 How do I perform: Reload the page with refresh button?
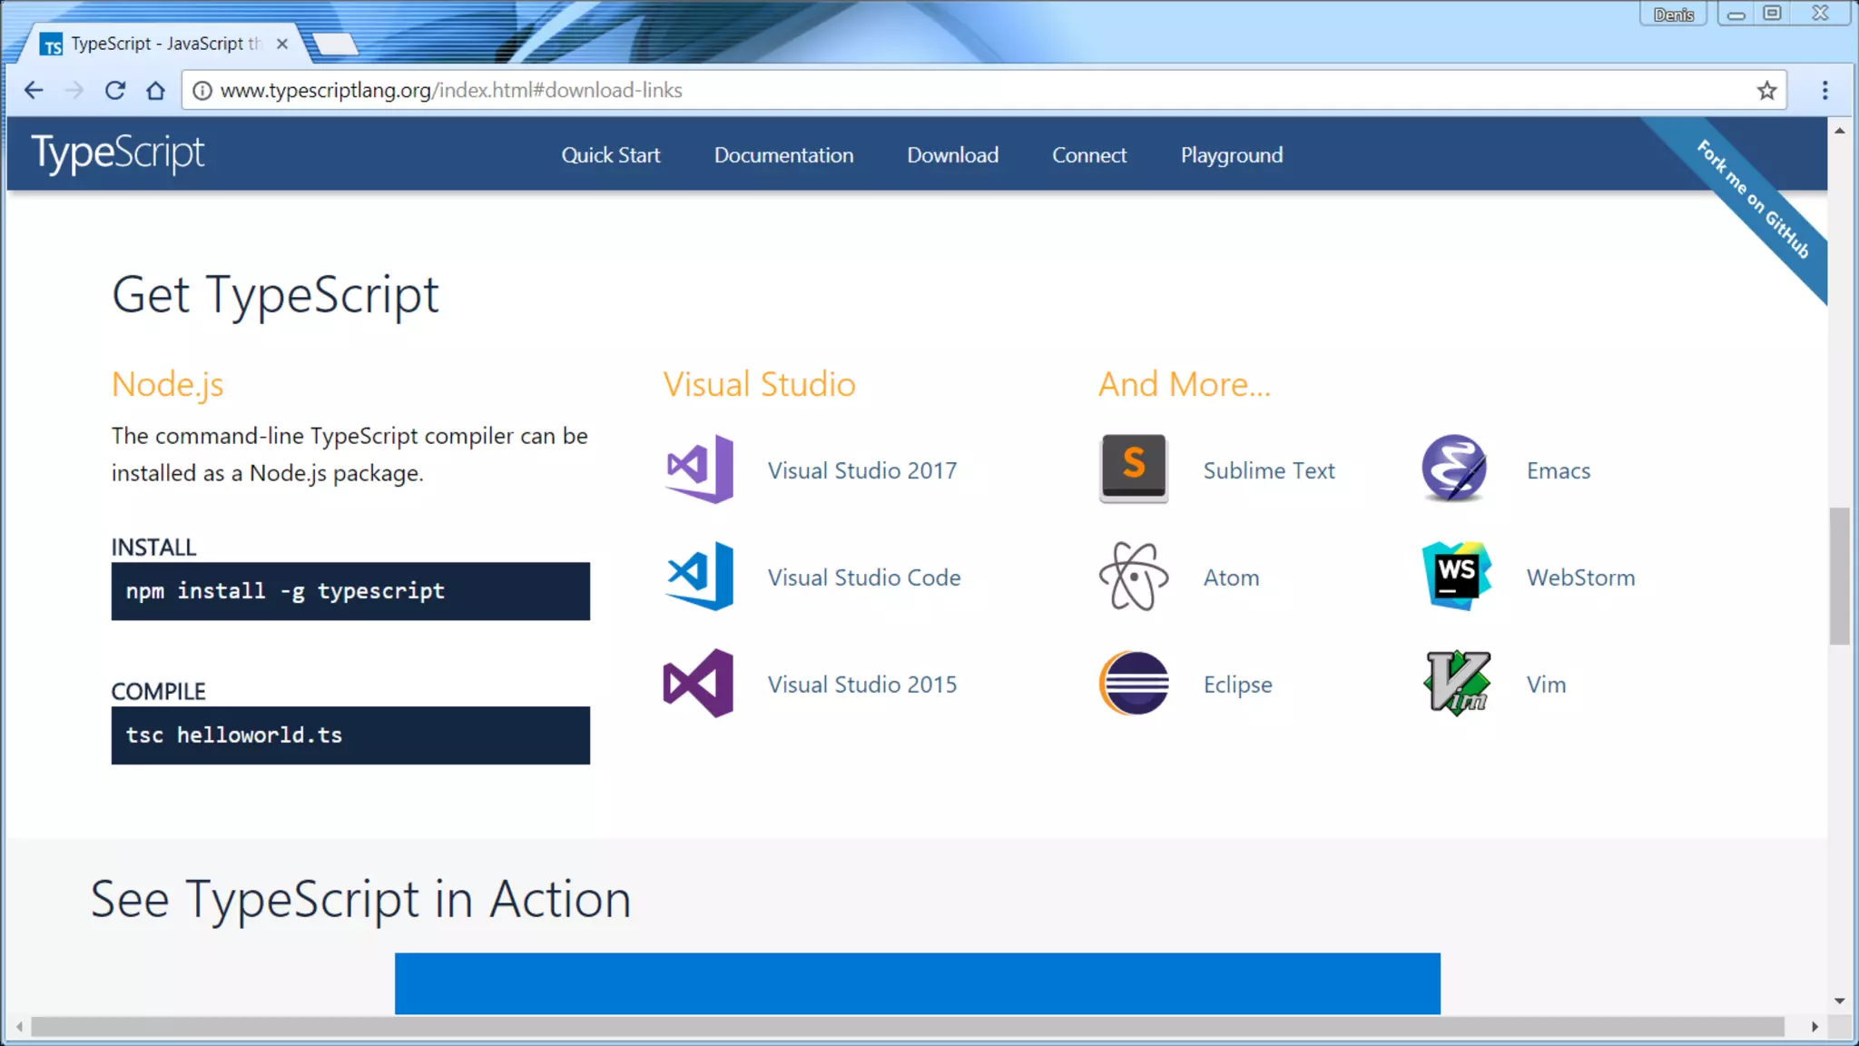115,91
